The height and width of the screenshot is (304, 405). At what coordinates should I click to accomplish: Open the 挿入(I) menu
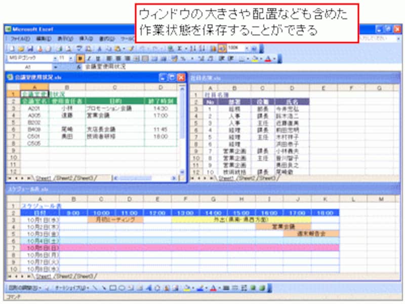(x=86, y=39)
